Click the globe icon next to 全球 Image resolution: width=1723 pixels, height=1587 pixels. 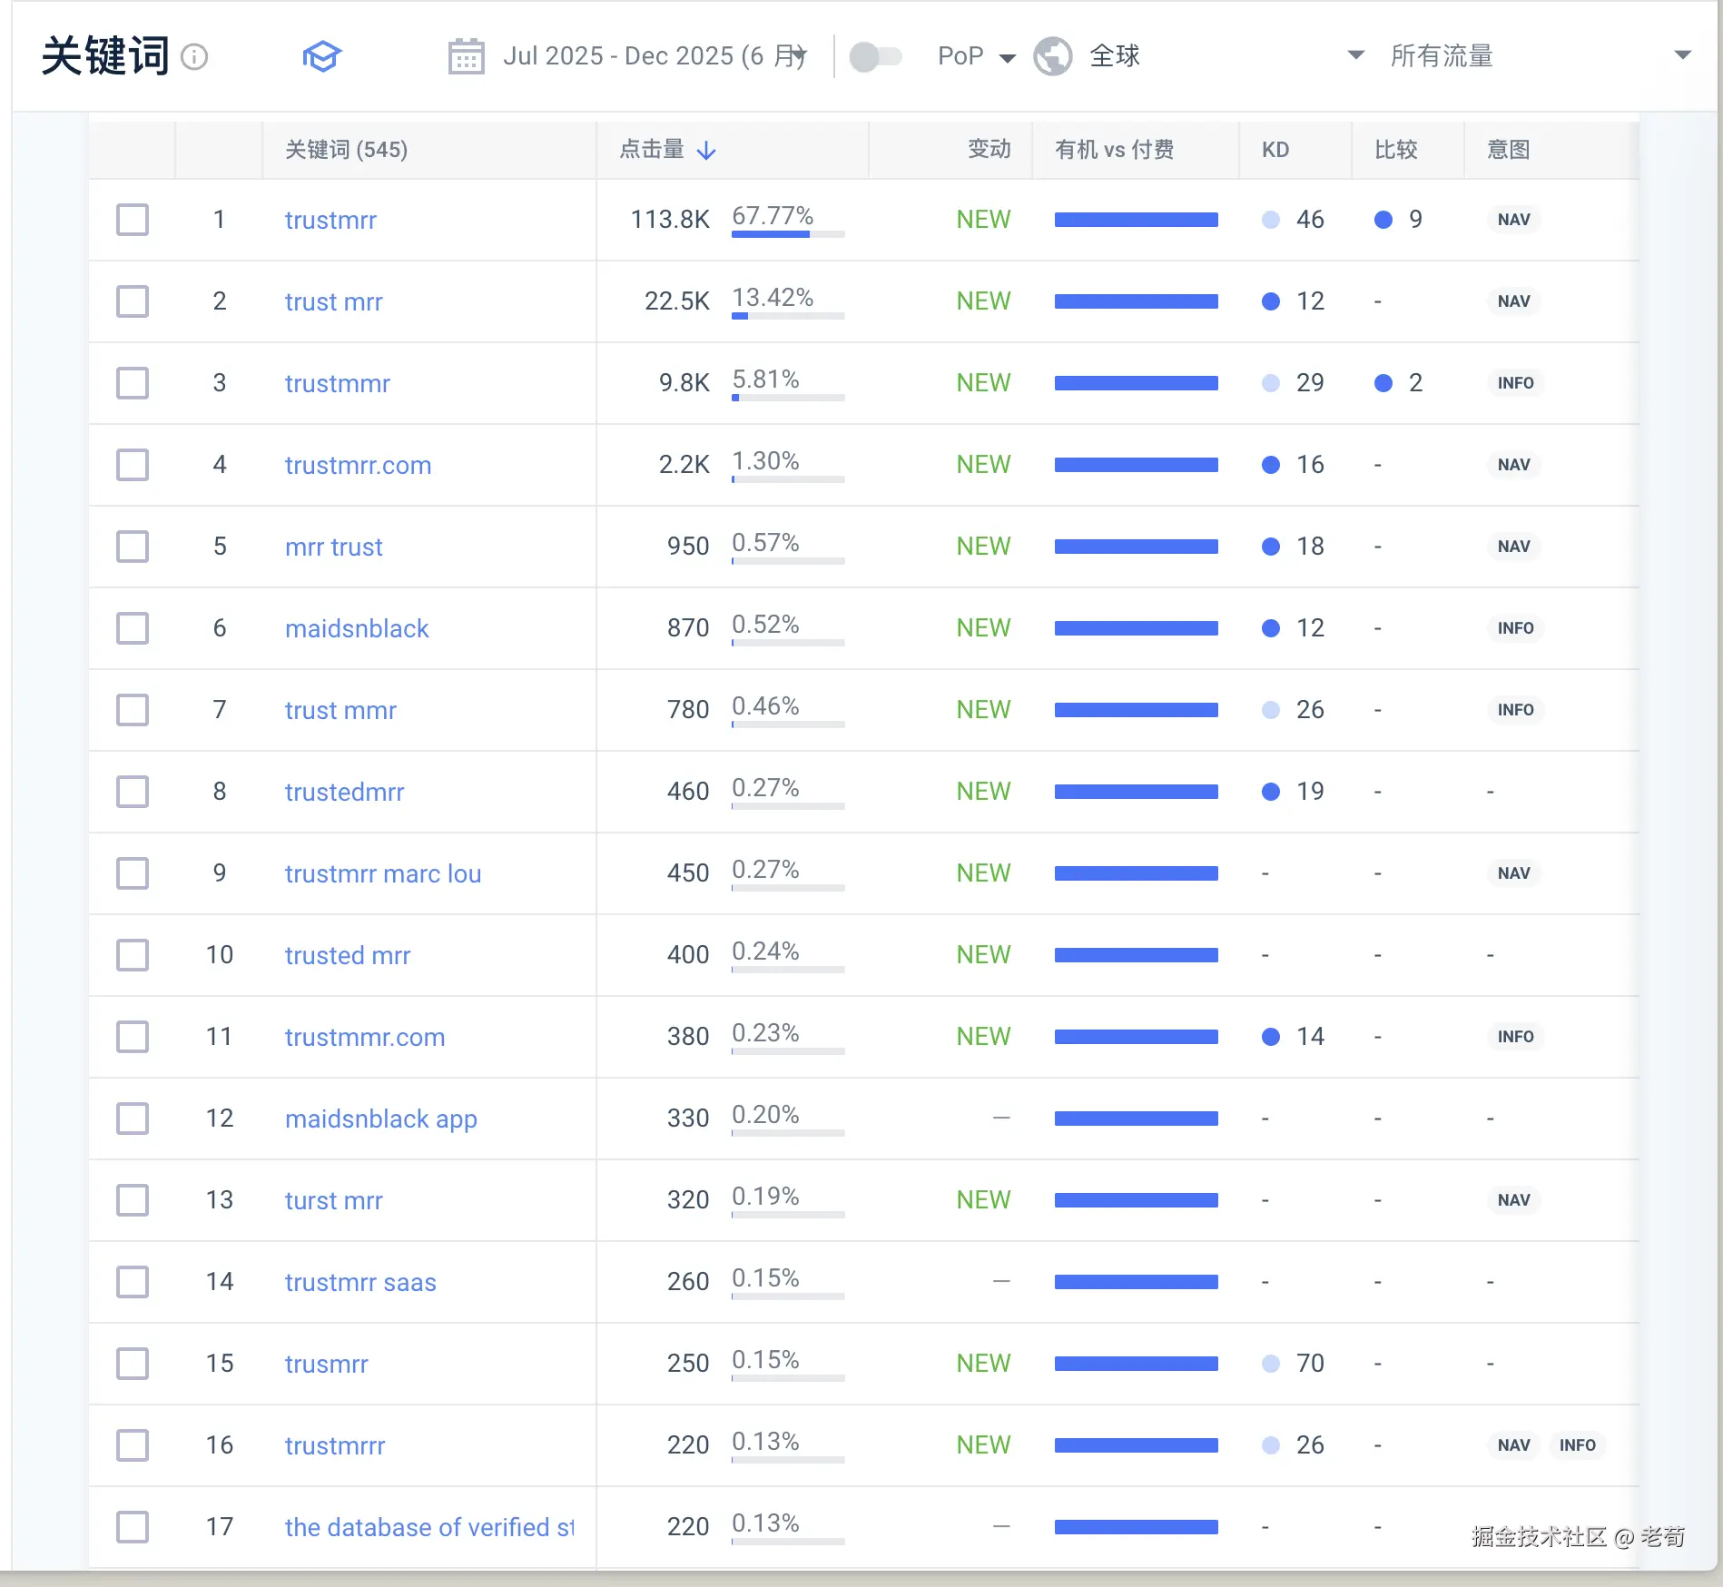(1053, 56)
